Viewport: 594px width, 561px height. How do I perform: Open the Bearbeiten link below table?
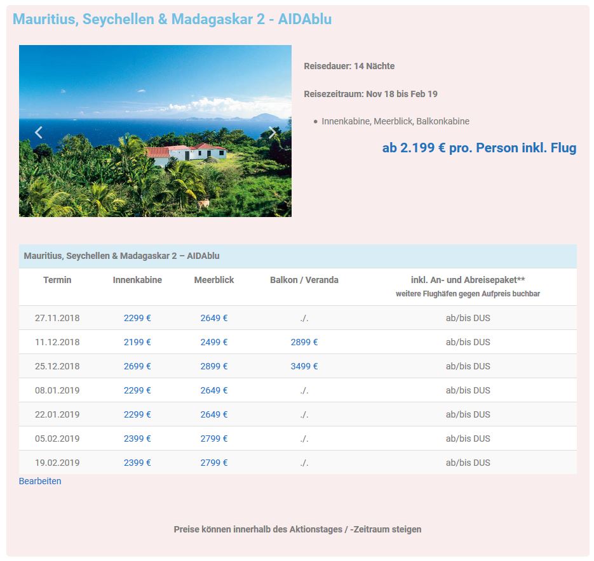tap(40, 481)
